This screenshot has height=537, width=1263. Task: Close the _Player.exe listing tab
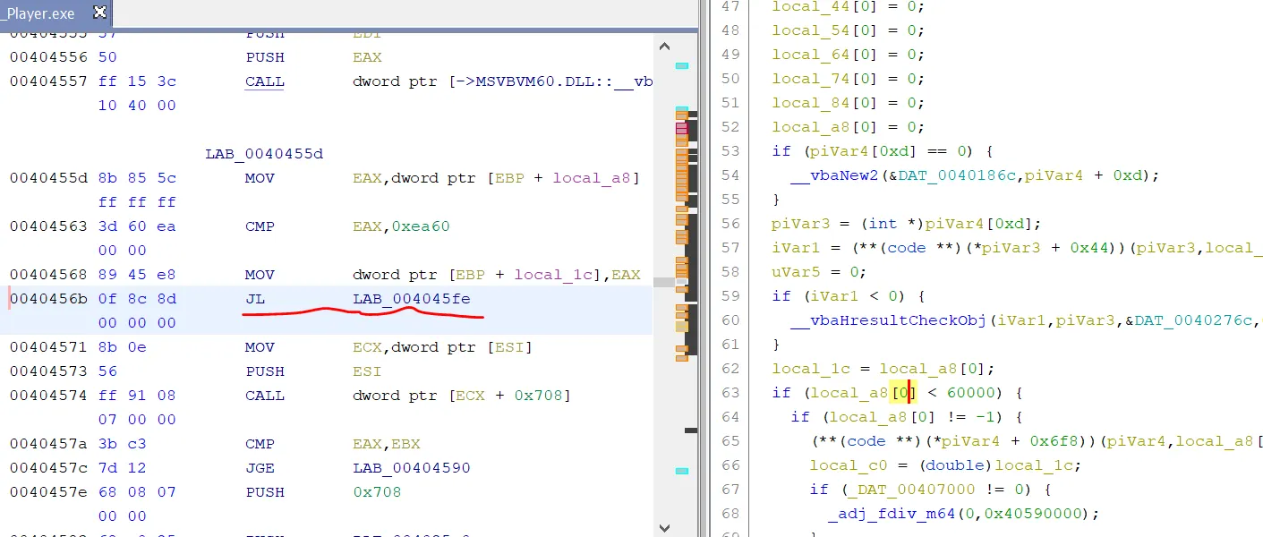click(99, 12)
